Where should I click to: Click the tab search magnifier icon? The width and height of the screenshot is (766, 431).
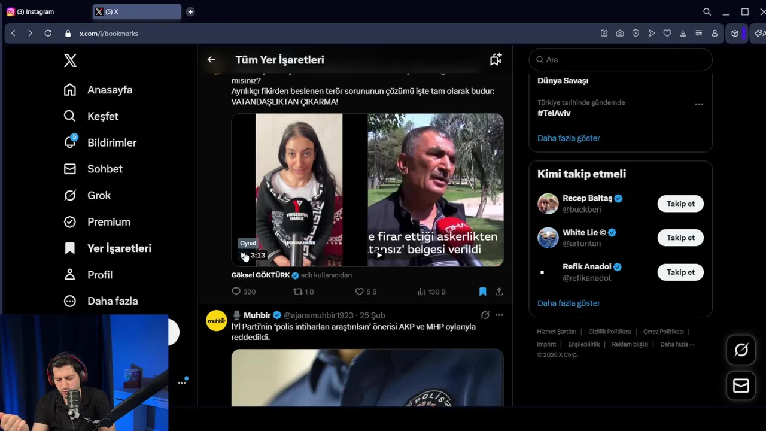707,11
